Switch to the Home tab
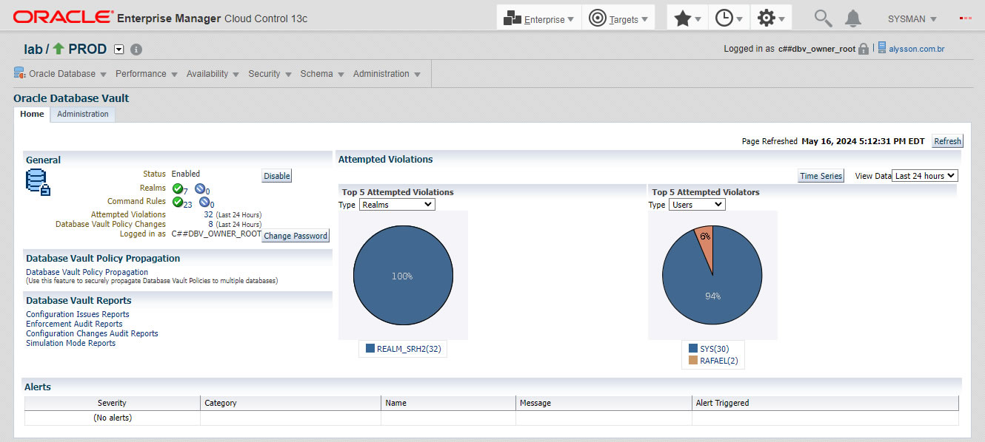Viewport: 985px width, 442px height. [x=32, y=114]
